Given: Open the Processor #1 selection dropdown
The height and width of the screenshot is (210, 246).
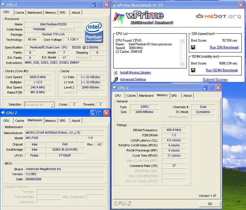Looking at the screenshot, I should coord(52,105).
